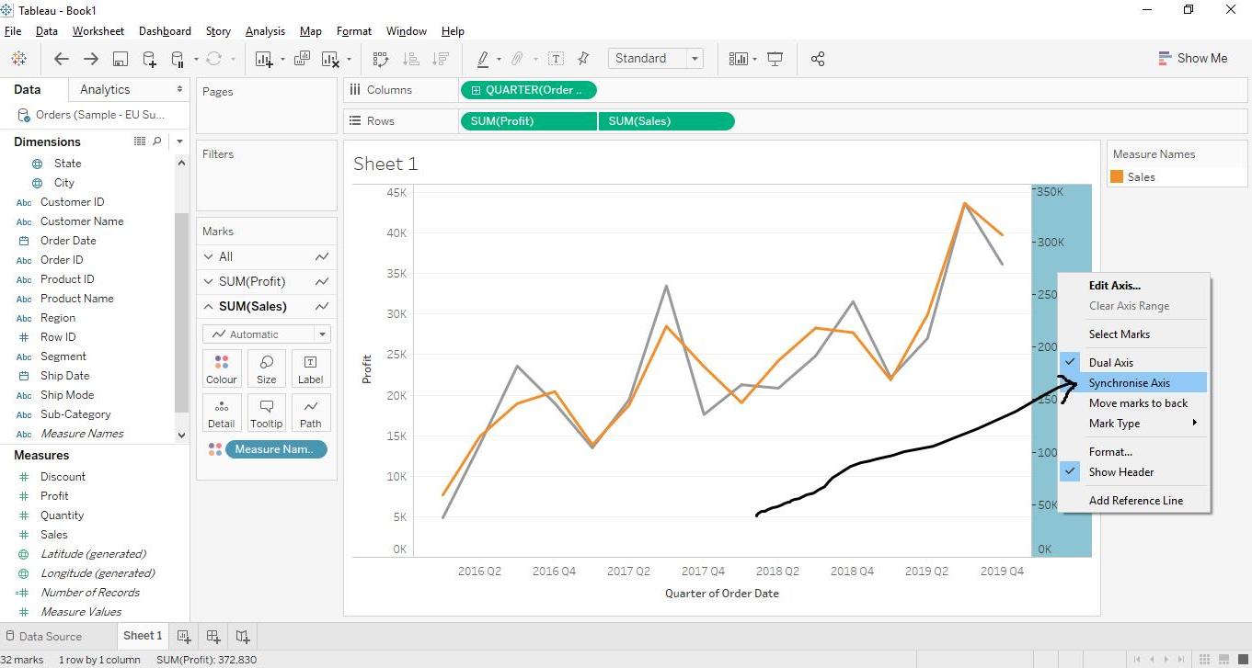Click the Show Me button

pyautogui.click(x=1194, y=57)
